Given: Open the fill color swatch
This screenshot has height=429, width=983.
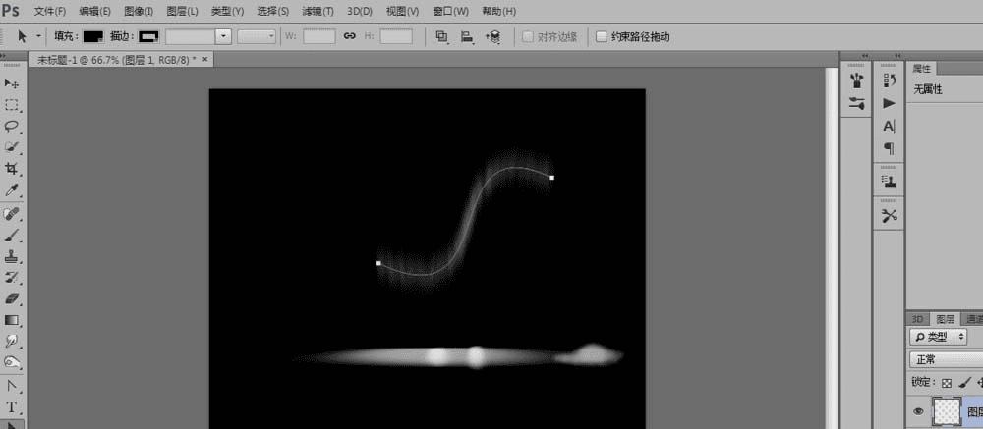Looking at the screenshot, I should [93, 37].
